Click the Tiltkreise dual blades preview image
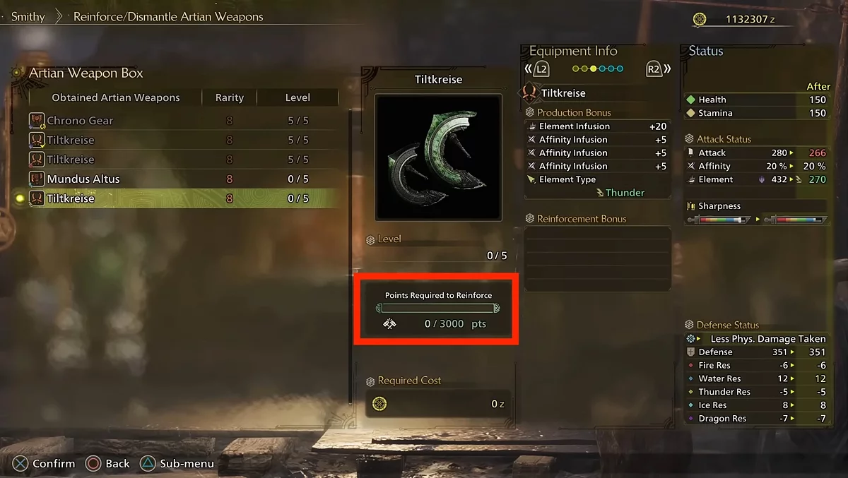 [439, 157]
